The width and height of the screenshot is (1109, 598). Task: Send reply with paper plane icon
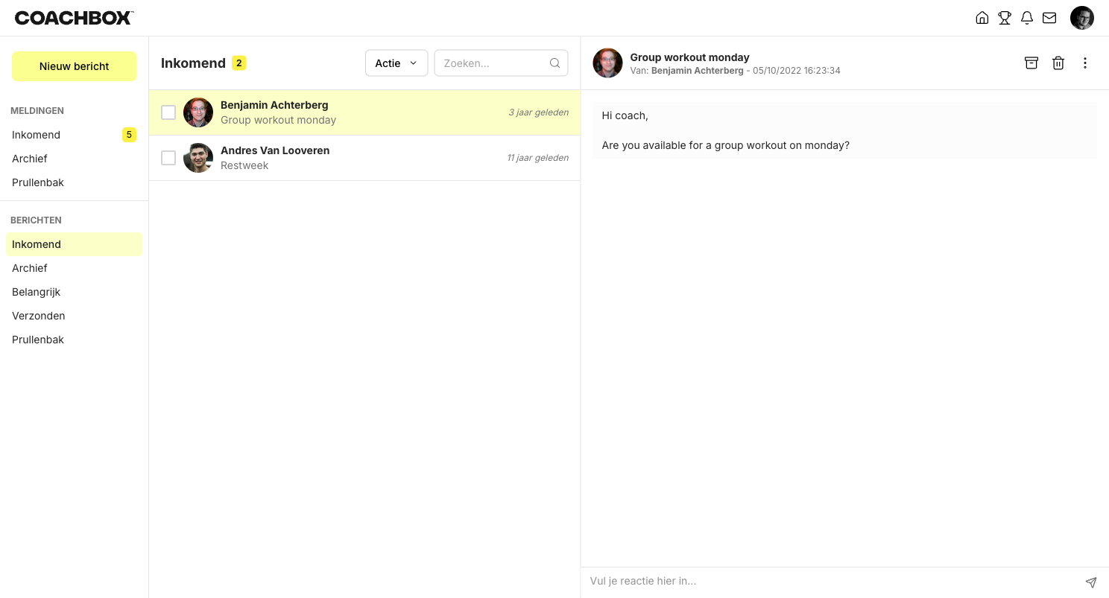(1091, 582)
